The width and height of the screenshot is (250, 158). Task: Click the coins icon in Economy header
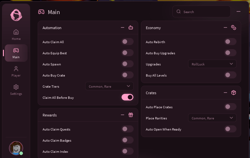[x=233, y=27]
